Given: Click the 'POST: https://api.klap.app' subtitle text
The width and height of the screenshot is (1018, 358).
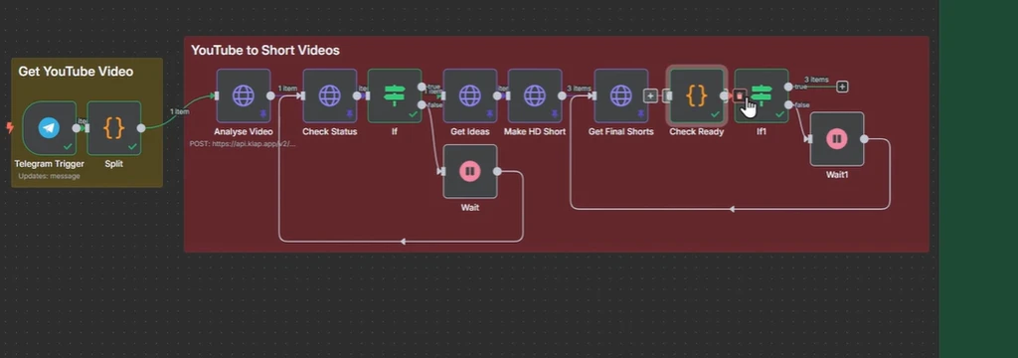Looking at the screenshot, I should [x=243, y=143].
